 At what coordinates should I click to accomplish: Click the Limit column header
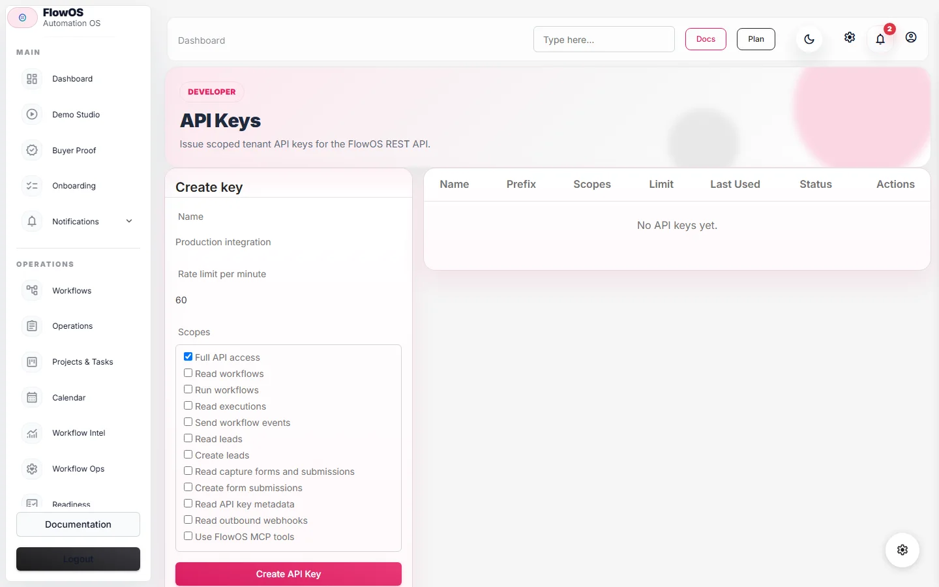pyautogui.click(x=661, y=184)
